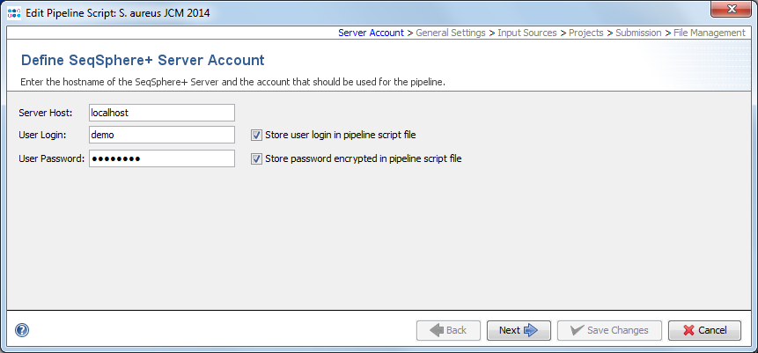Click the SeqSphere+ app icon in title bar

(x=14, y=13)
